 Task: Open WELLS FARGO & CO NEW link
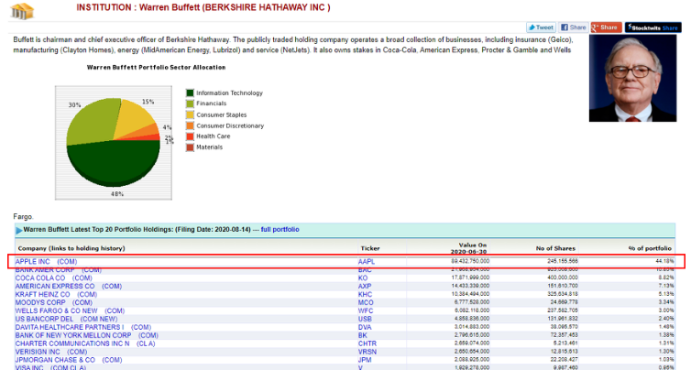pyautogui.click(x=70, y=311)
